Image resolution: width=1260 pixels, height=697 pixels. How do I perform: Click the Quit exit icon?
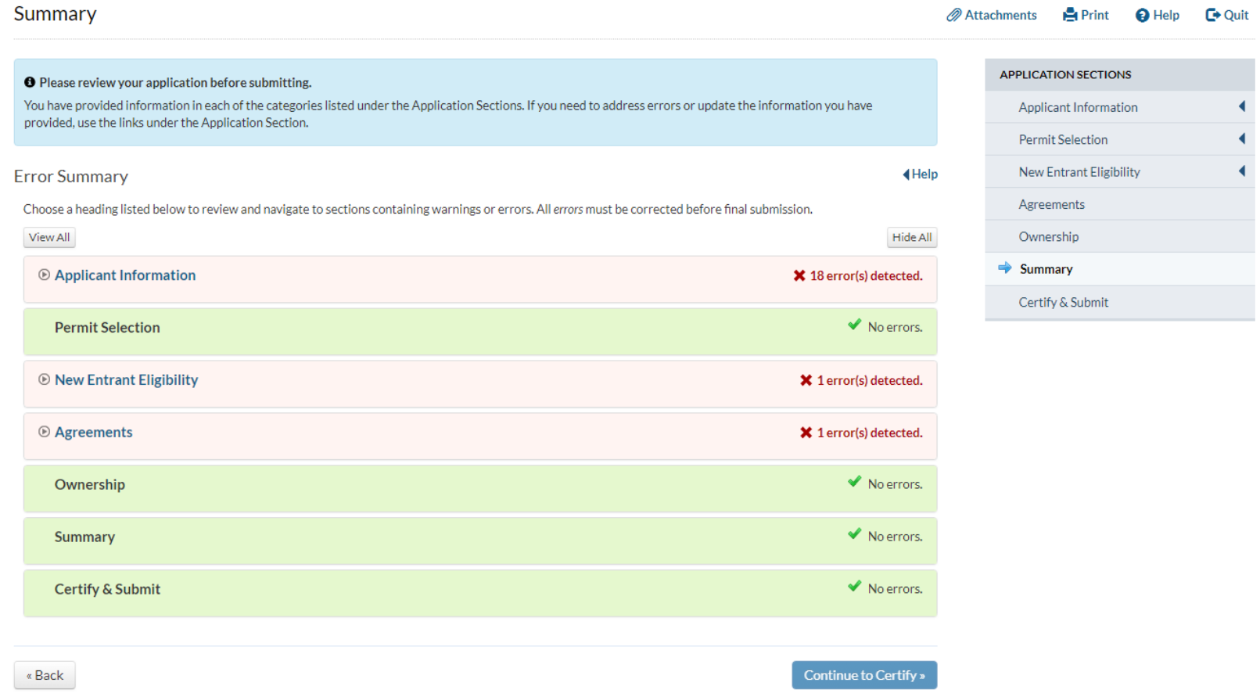coord(1212,15)
